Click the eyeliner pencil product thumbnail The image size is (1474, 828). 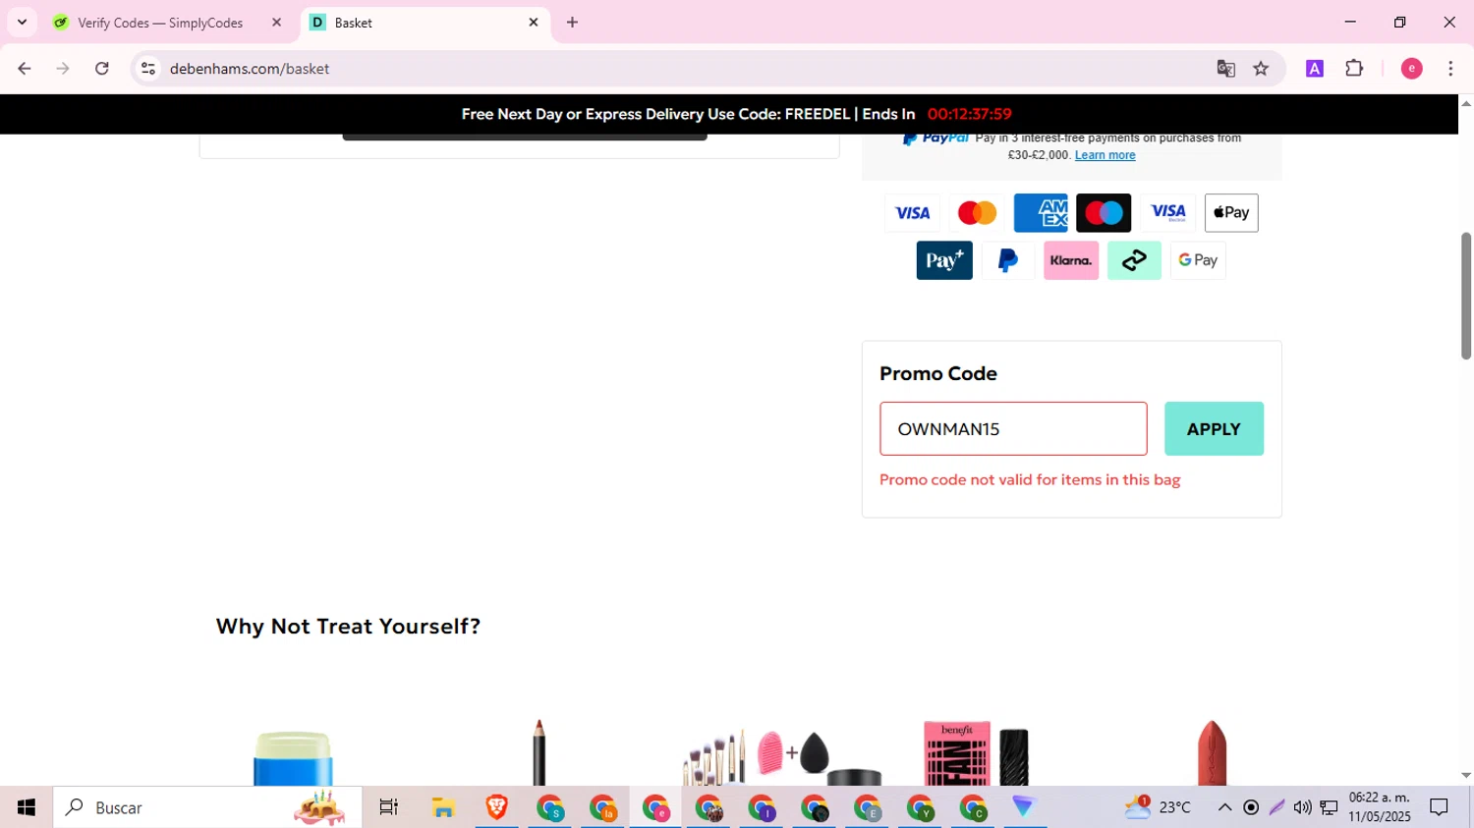click(x=539, y=752)
